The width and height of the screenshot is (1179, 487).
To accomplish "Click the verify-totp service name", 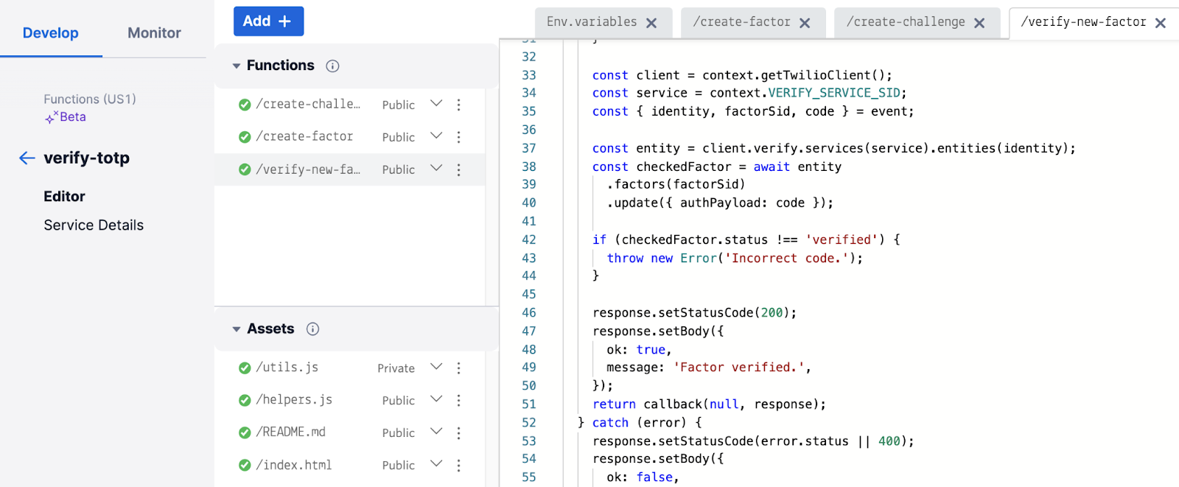I will [86, 158].
